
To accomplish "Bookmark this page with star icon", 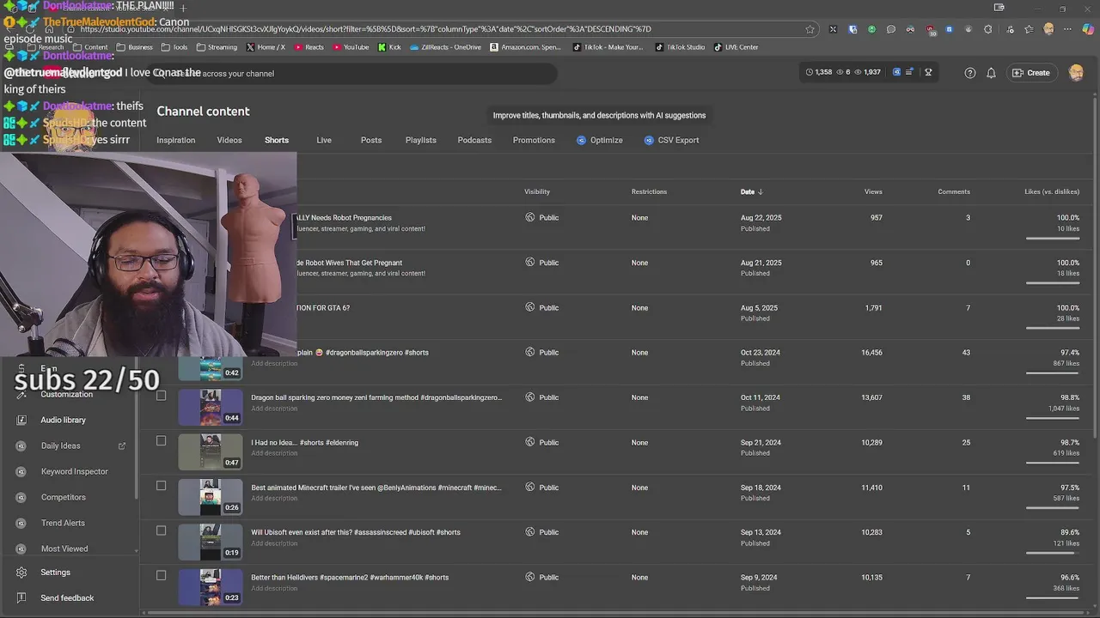I will click(x=810, y=29).
